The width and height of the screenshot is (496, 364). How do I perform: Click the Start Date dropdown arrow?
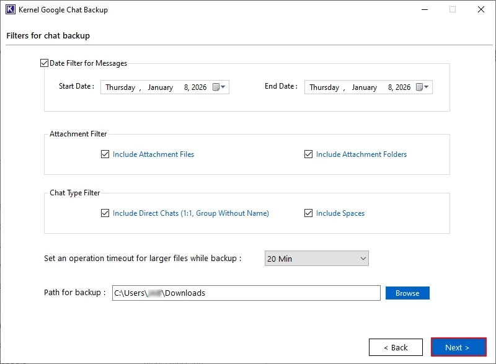[223, 87]
